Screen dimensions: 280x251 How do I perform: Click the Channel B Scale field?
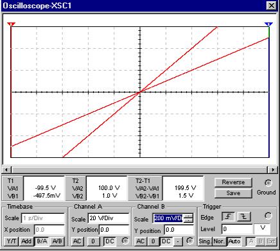click(x=168, y=218)
